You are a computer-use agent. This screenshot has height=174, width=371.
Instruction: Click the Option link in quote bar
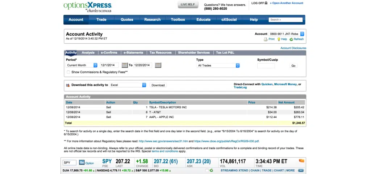click(x=90, y=163)
